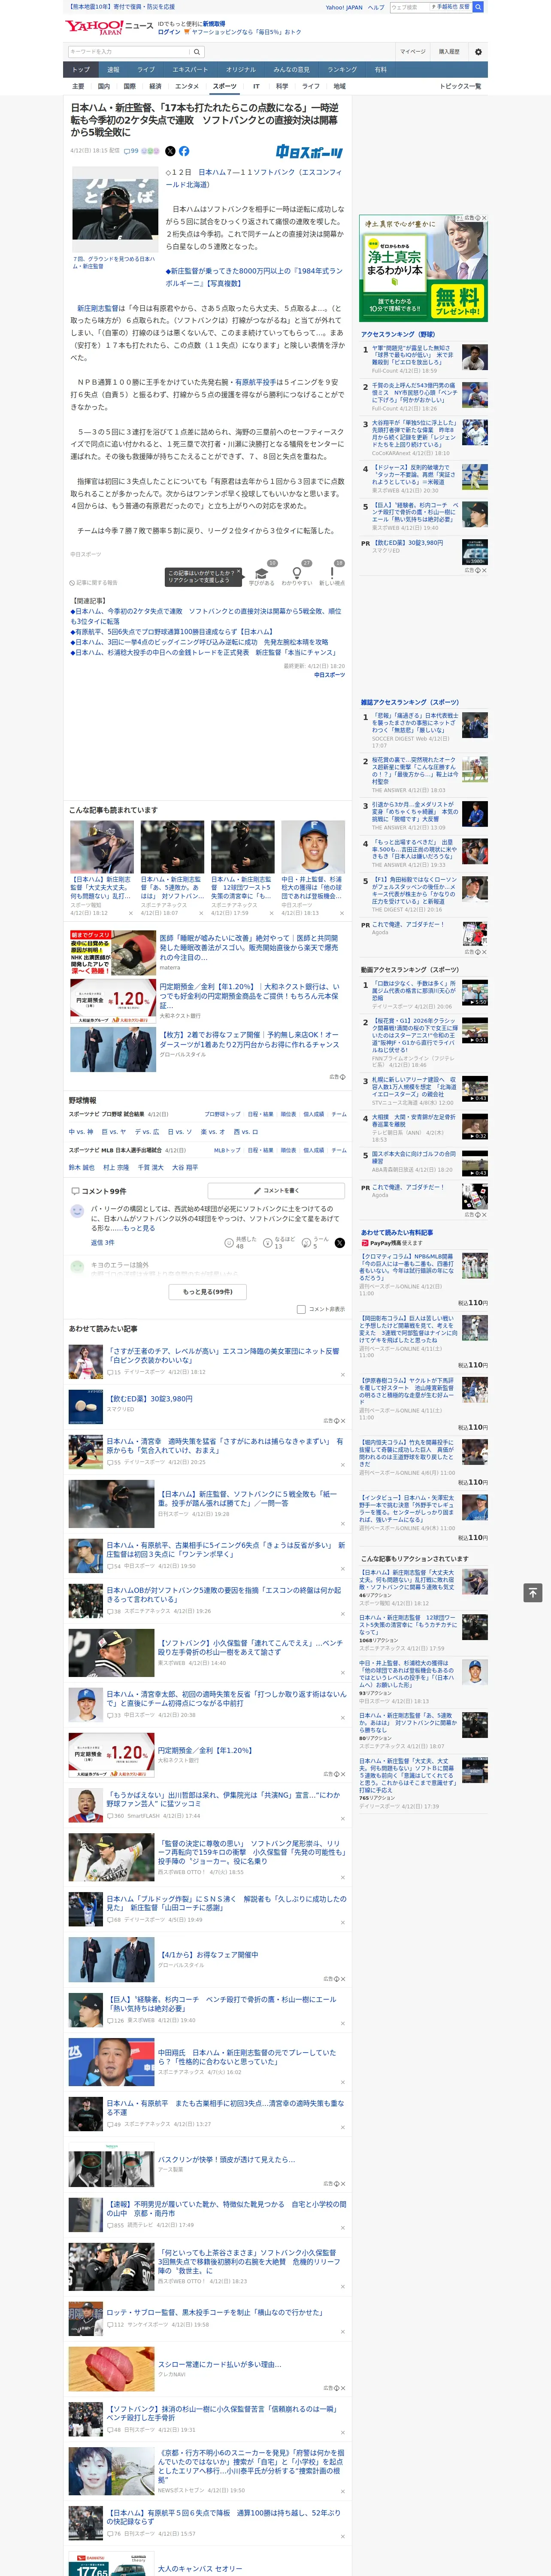Viewport: 551px width, 2576px height.
Task: Open related link about 有原航平 100勝目
Action: point(172,632)
